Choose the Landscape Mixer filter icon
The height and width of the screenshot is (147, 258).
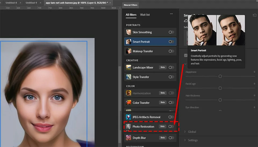coord(129,67)
